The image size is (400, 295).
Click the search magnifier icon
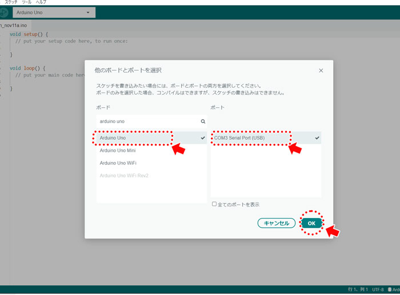(x=203, y=122)
